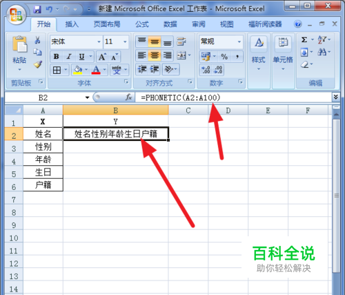Increase decimal places
The width and height of the screenshot is (345, 295).
point(206,70)
